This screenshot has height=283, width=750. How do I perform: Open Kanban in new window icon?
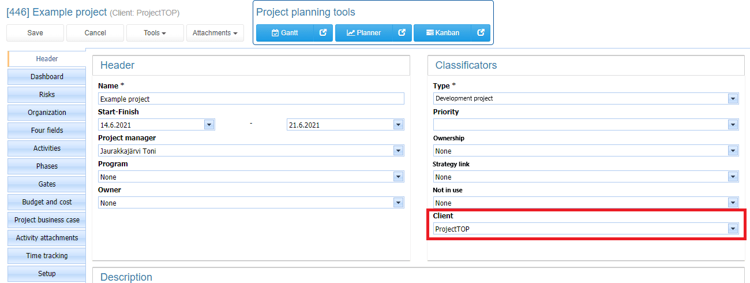[481, 33]
